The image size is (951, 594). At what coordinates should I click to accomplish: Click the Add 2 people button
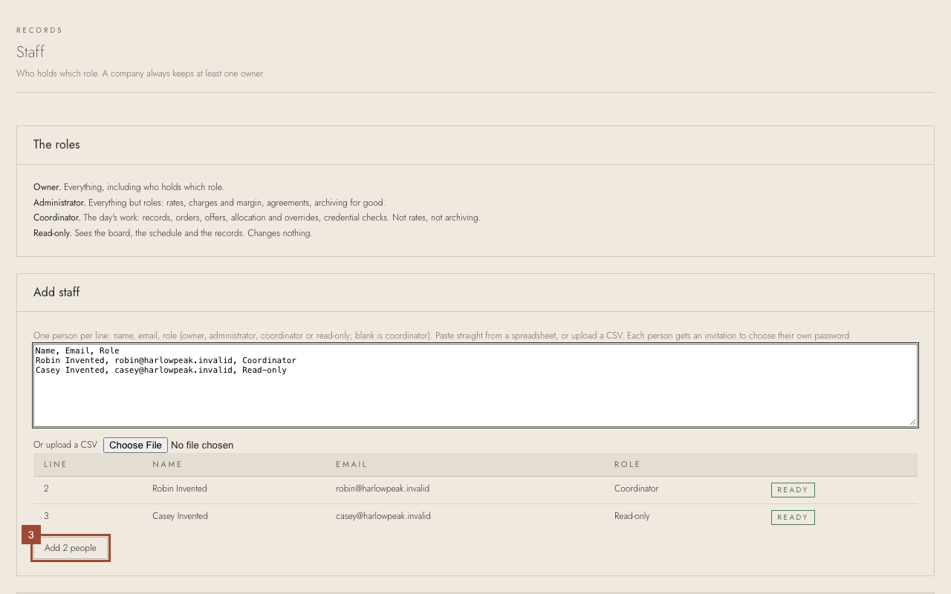coord(71,548)
